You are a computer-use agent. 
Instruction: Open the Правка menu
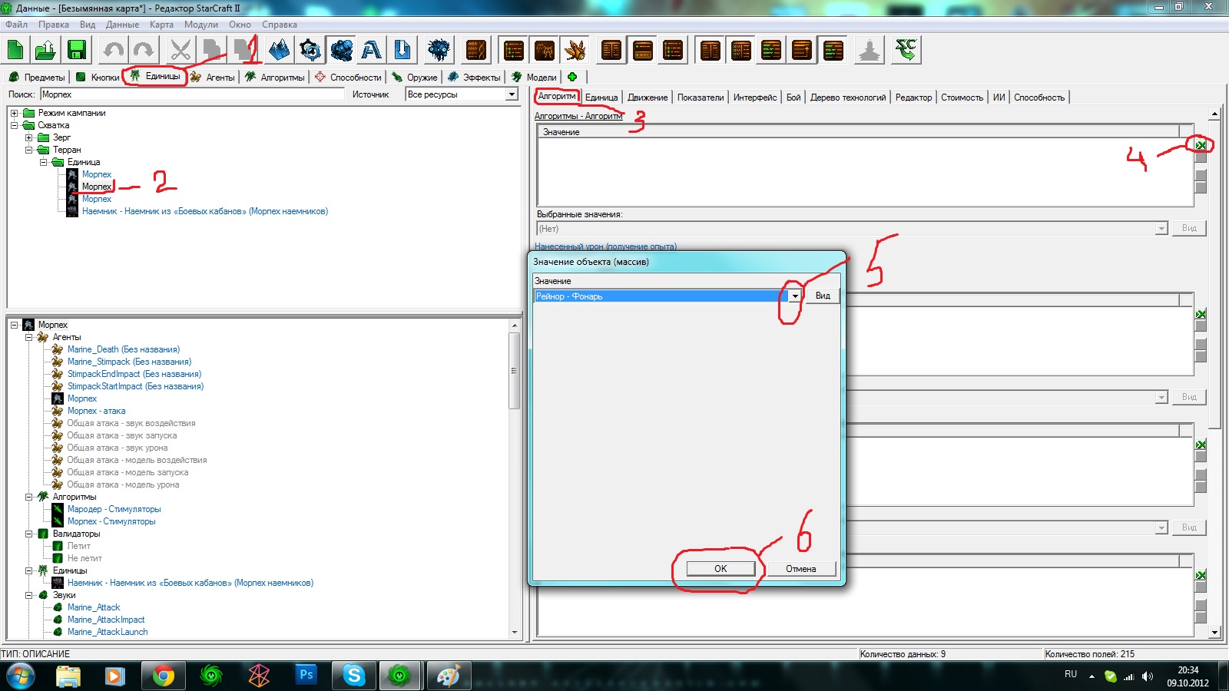(54, 25)
